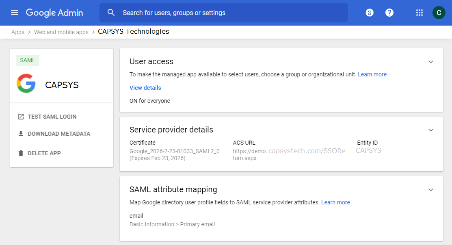The width and height of the screenshot is (452, 245).
Task: Click the SAML attribute mapping heading
Action: (173, 189)
